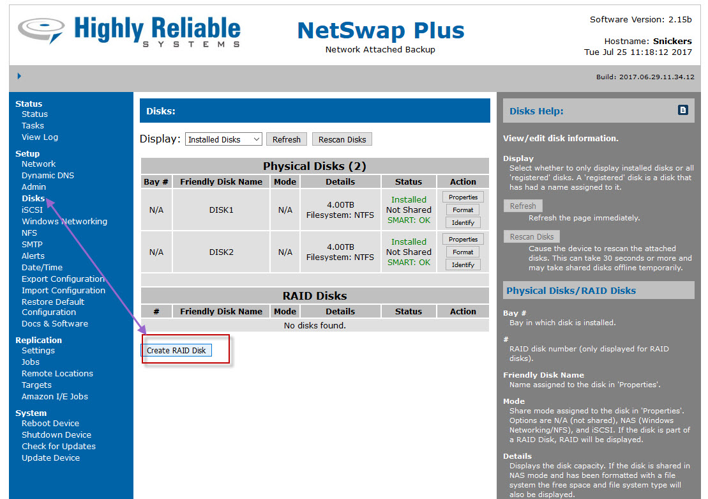The width and height of the screenshot is (708, 499).
Task: Click DISK1 4.00TB details cell
Action: 340,210
